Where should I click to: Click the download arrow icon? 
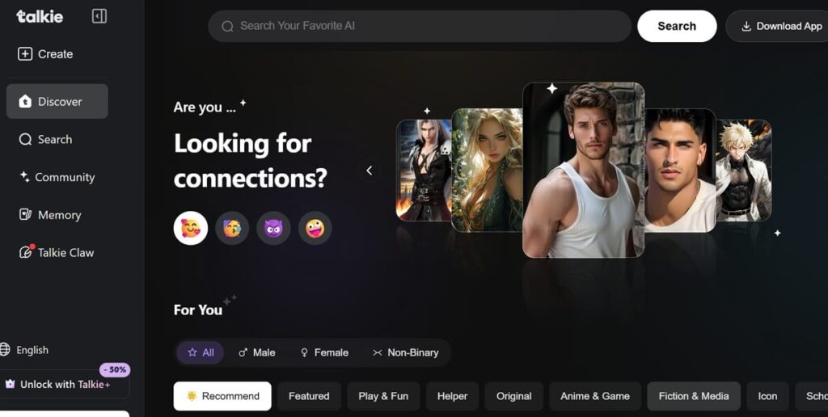tap(746, 26)
